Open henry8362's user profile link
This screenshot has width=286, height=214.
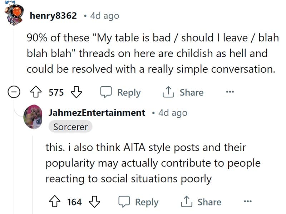point(54,16)
